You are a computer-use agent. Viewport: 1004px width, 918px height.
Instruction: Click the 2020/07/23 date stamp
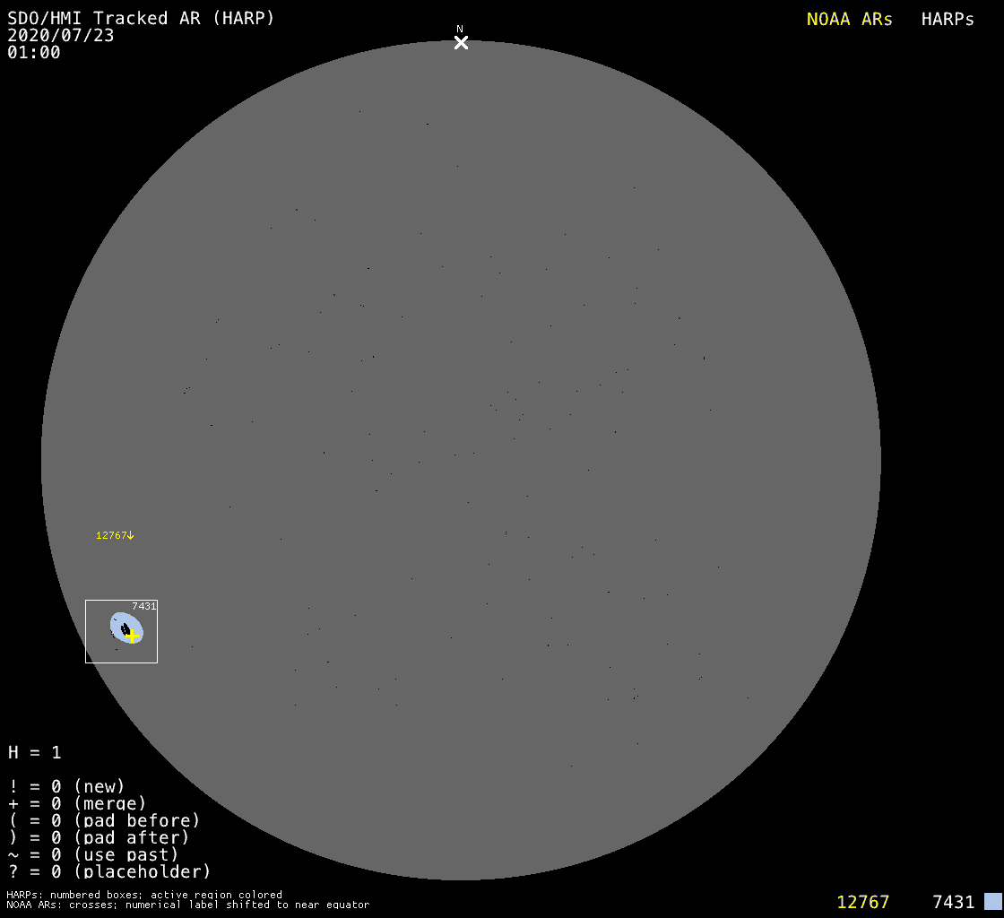point(61,36)
